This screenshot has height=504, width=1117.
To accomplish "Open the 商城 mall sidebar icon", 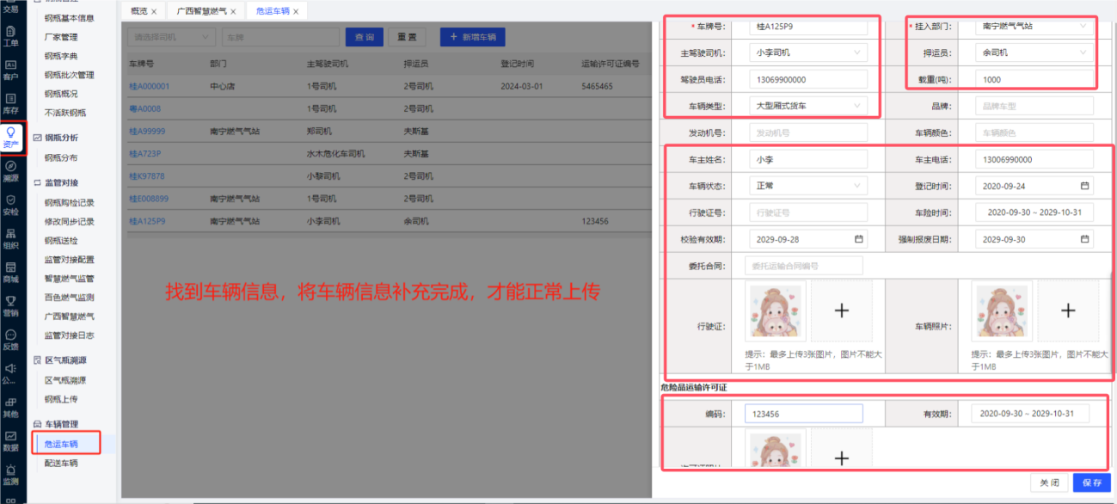I will 11,272.
